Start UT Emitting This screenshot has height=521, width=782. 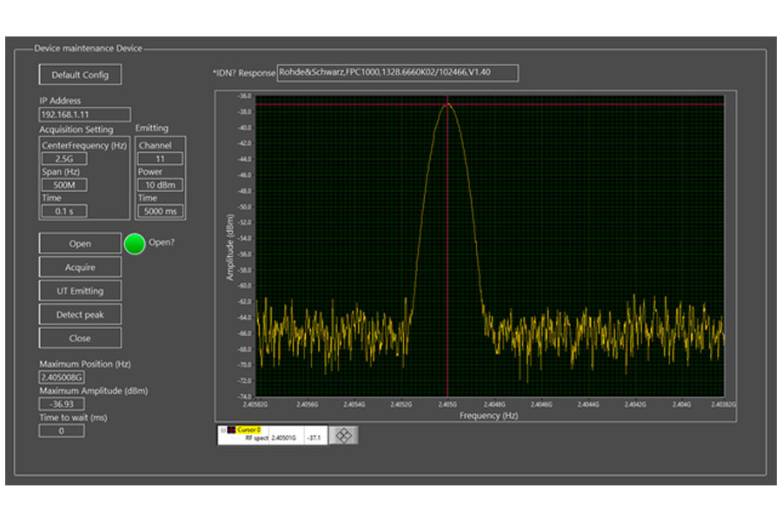tap(80, 291)
